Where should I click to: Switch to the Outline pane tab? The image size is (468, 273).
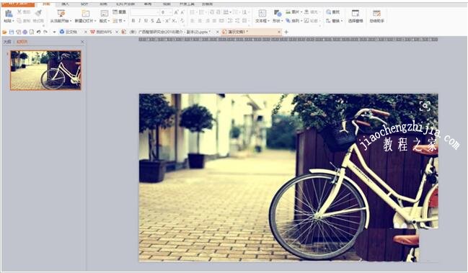point(7,42)
